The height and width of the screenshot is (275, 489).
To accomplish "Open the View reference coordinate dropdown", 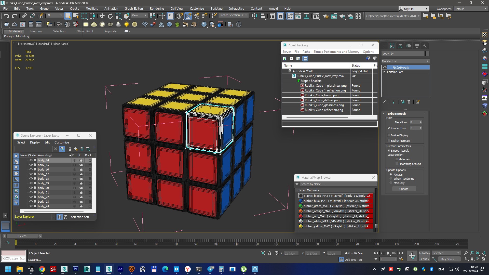I will point(139,16).
